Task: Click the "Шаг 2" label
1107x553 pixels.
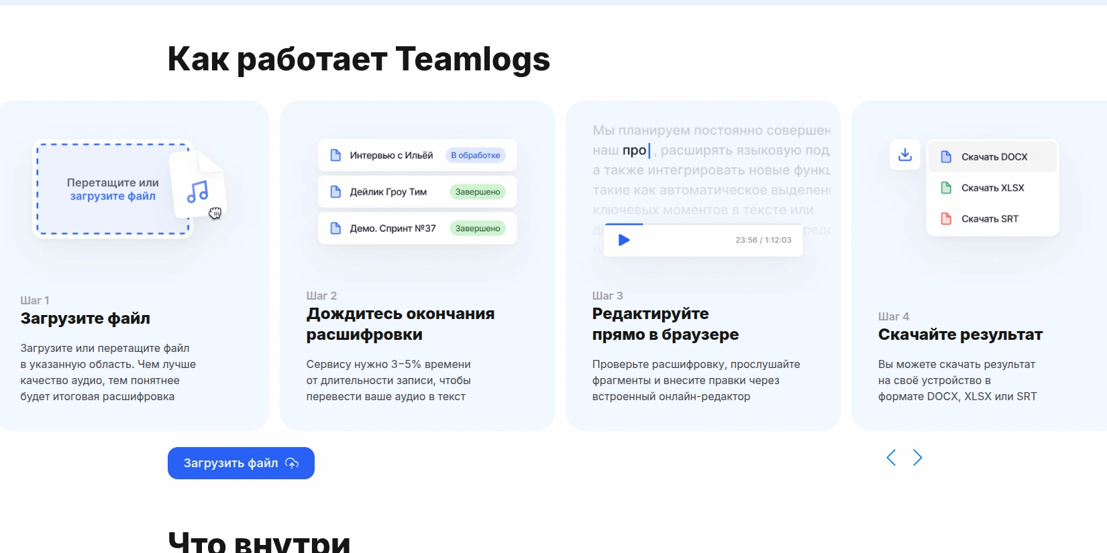Action: click(321, 296)
